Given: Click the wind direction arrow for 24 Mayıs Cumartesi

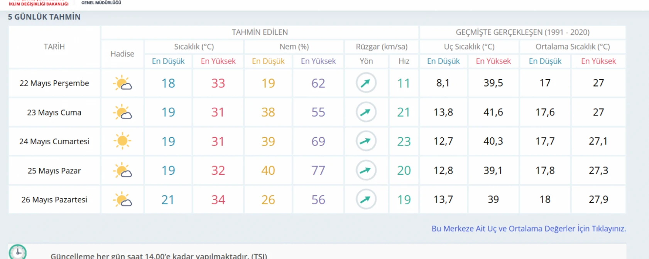Looking at the screenshot, I should coord(366,141).
